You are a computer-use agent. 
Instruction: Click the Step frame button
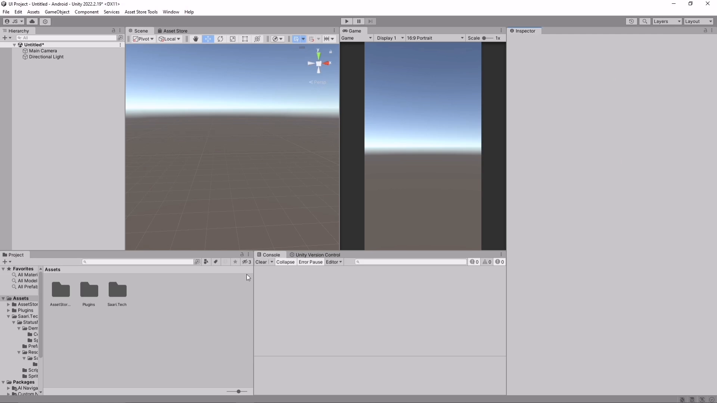(370, 22)
